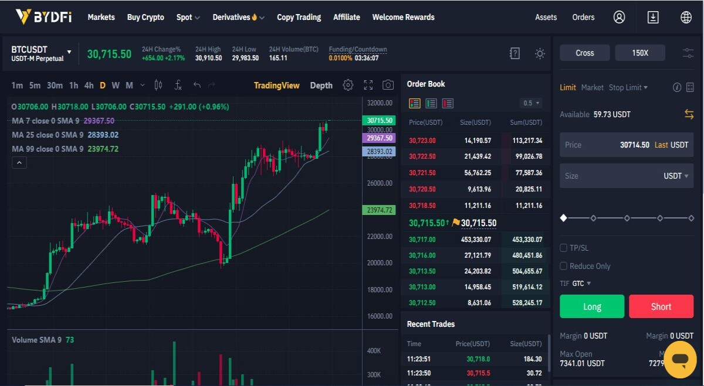Enable the Reduce Only checkbox
The image size is (704, 386).
564,266
